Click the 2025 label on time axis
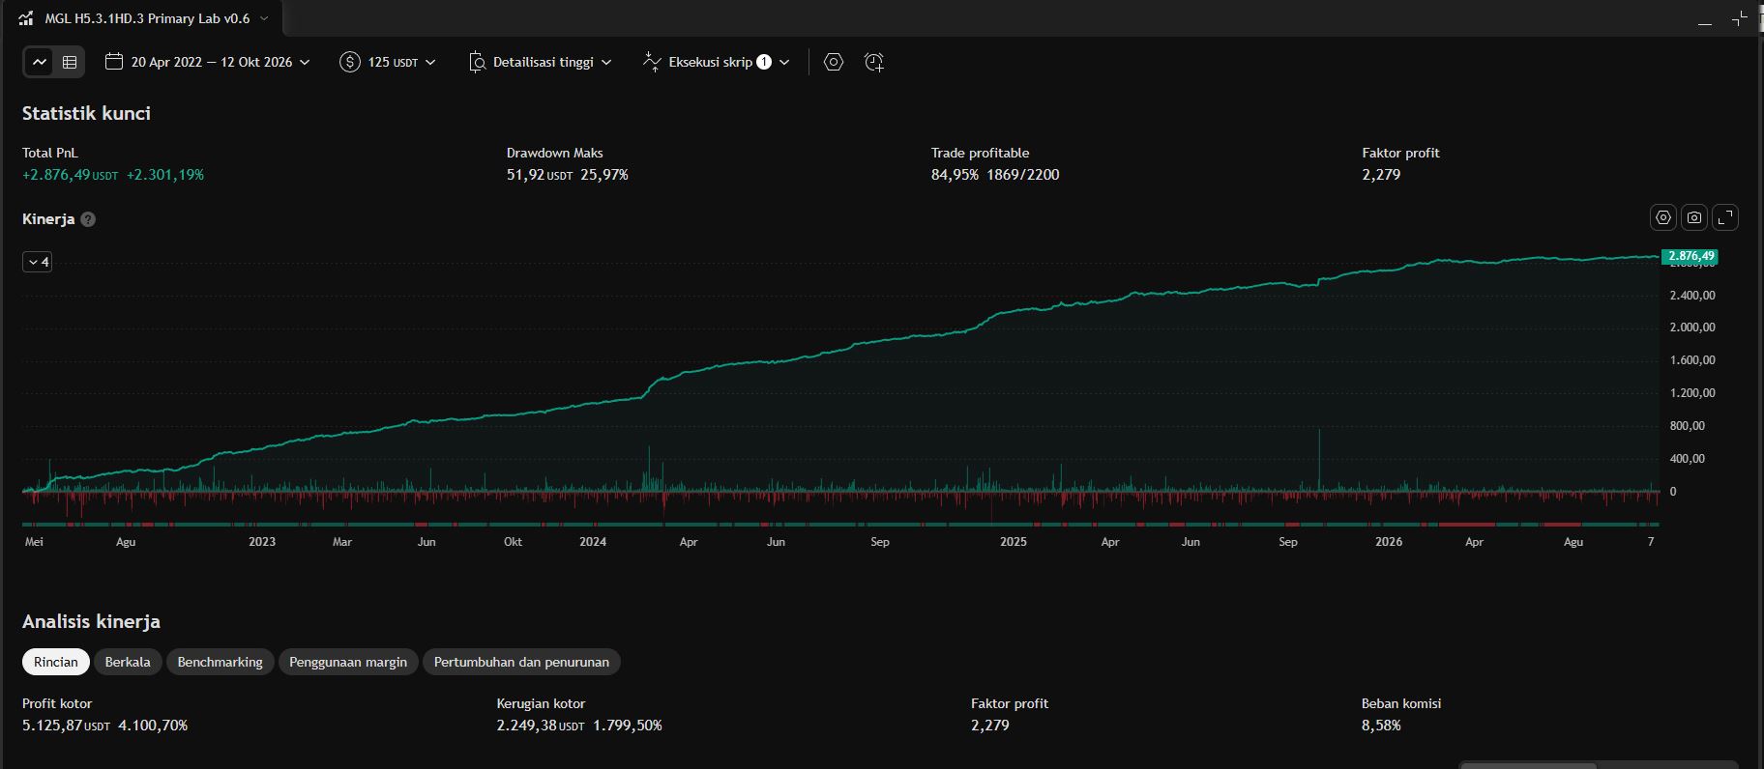Image resolution: width=1764 pixels, height=769 pixels. click(1014, 542)
